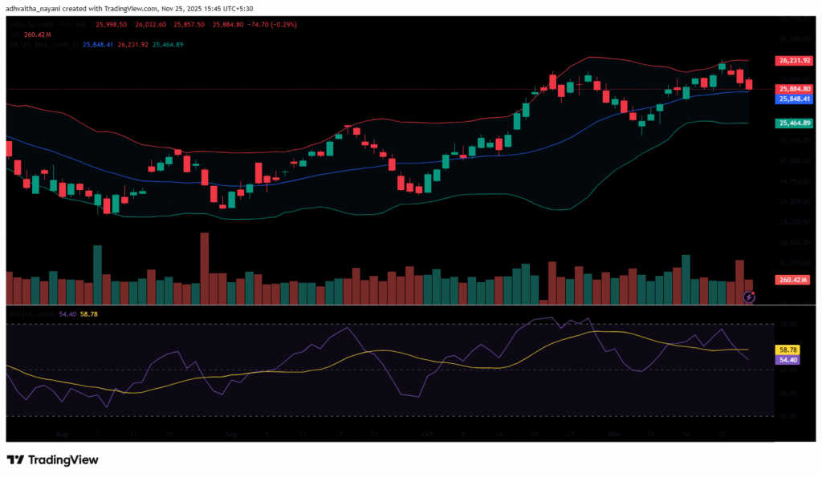The height and width of the screenshot is (477, 822).
Task: Select the BB (20, SMA, close, 2) indicator legend
Action: pyautogui.click(x=40, y=45)
